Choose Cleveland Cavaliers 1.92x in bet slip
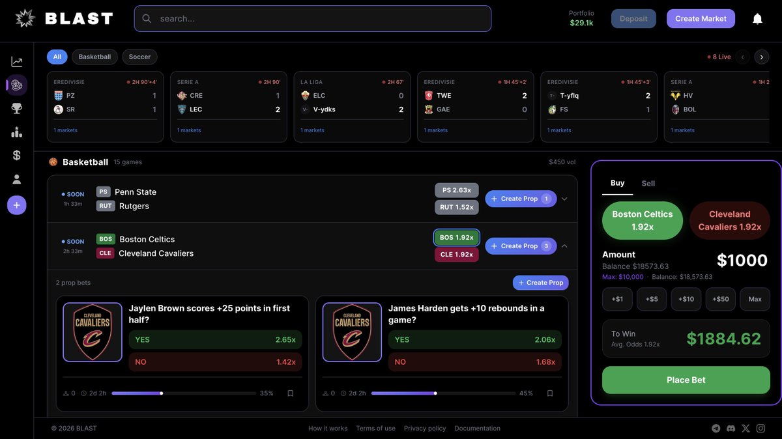 [x=730, y=221]
